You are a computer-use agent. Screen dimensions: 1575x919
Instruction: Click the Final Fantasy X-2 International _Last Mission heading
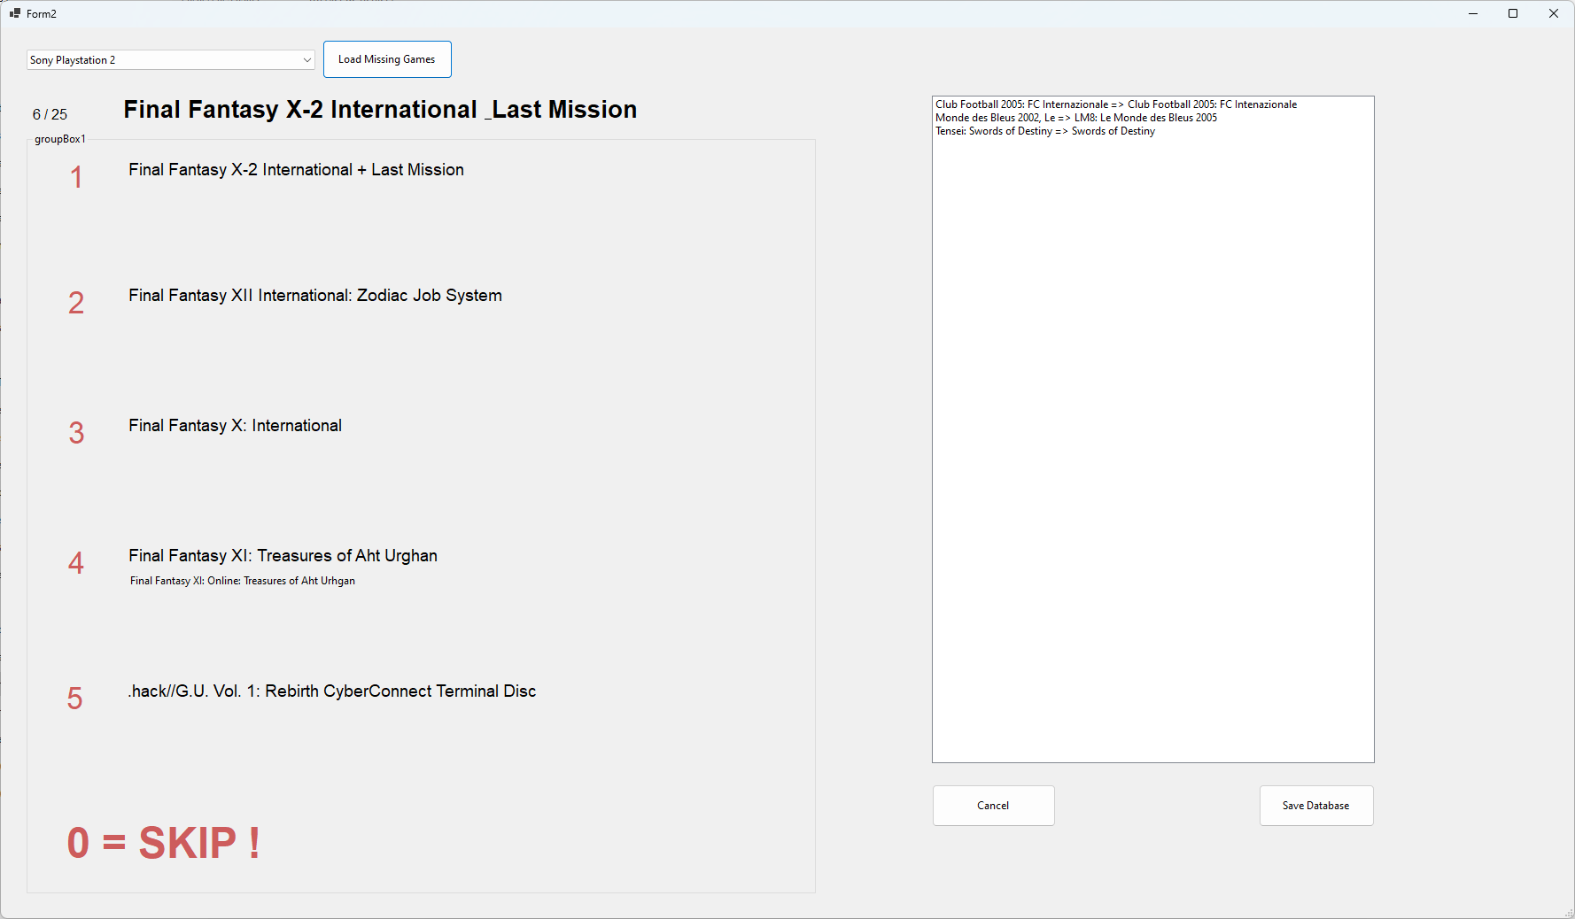pos(380,110)
